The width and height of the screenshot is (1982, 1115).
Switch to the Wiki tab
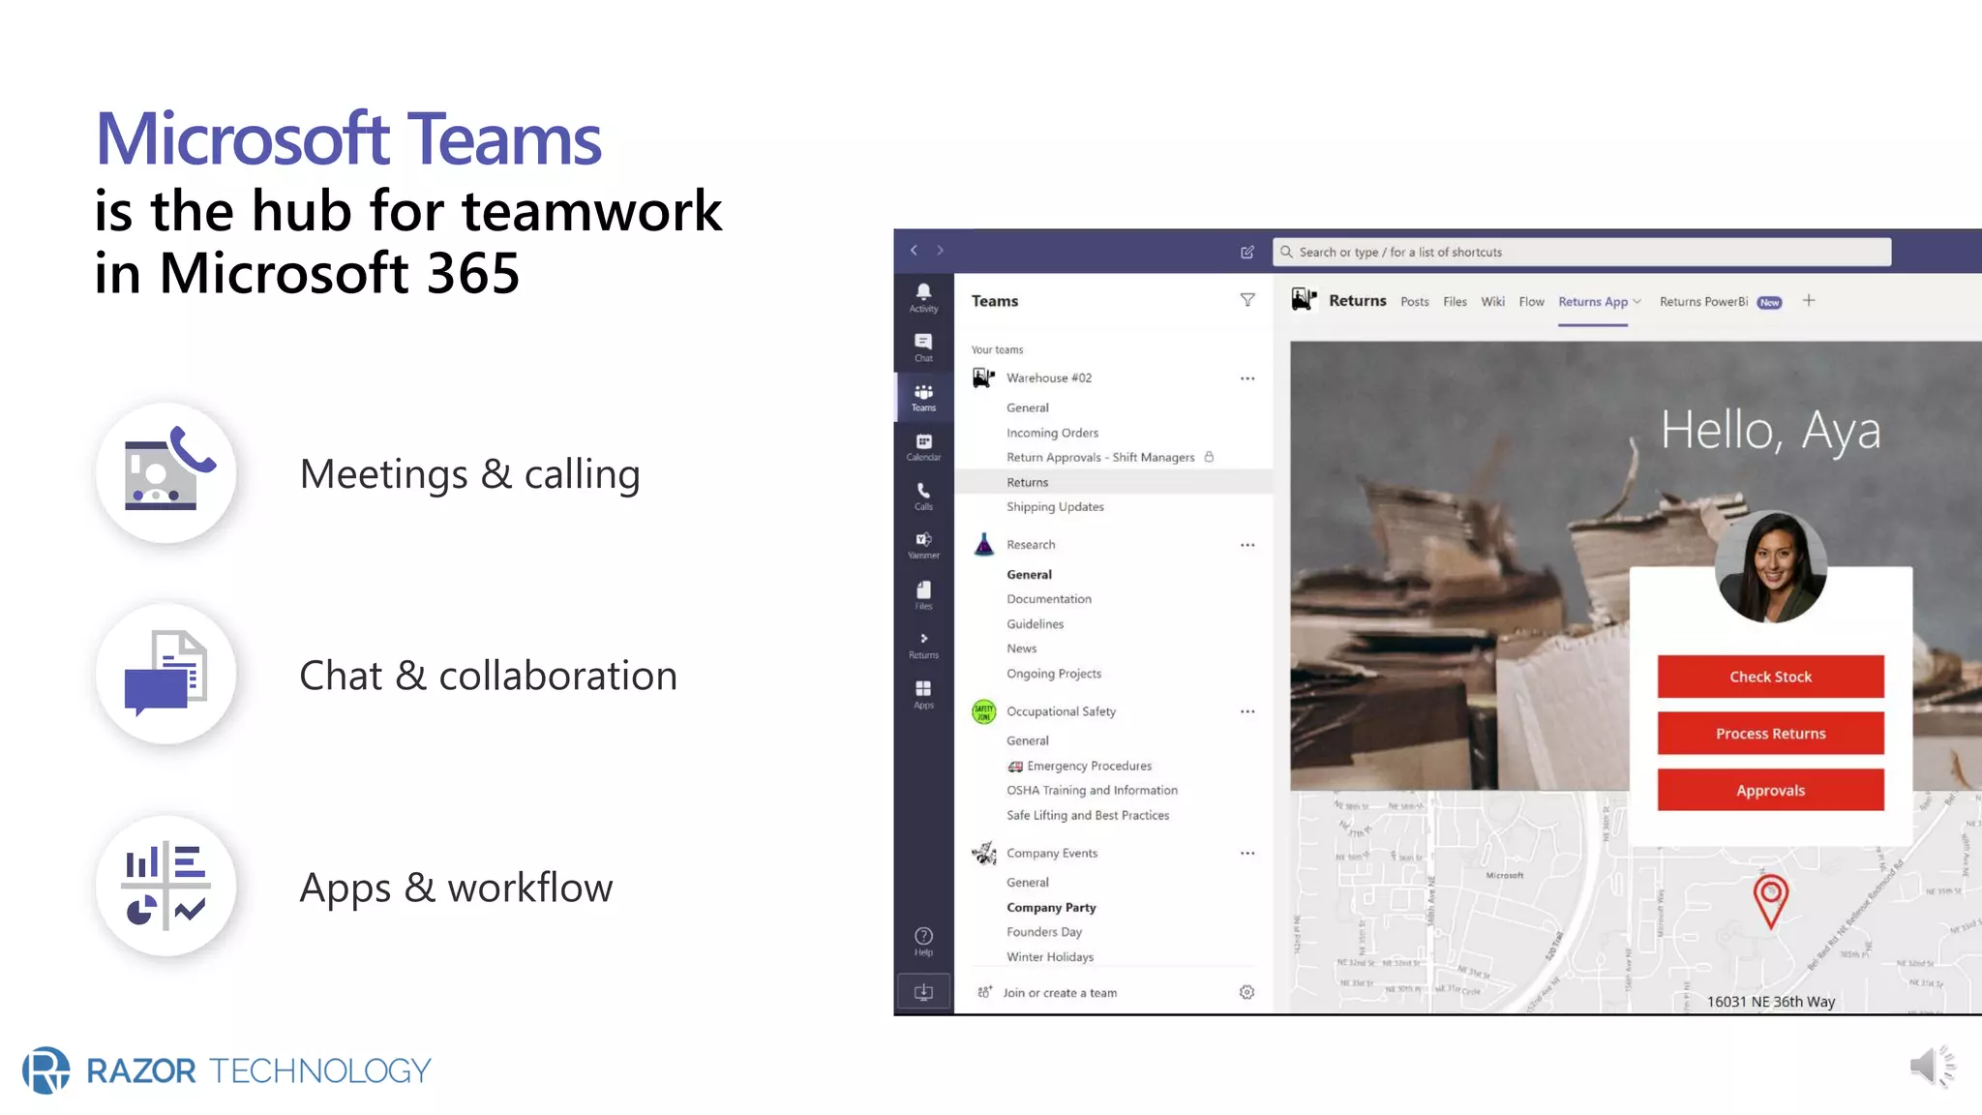point(1492,302)
